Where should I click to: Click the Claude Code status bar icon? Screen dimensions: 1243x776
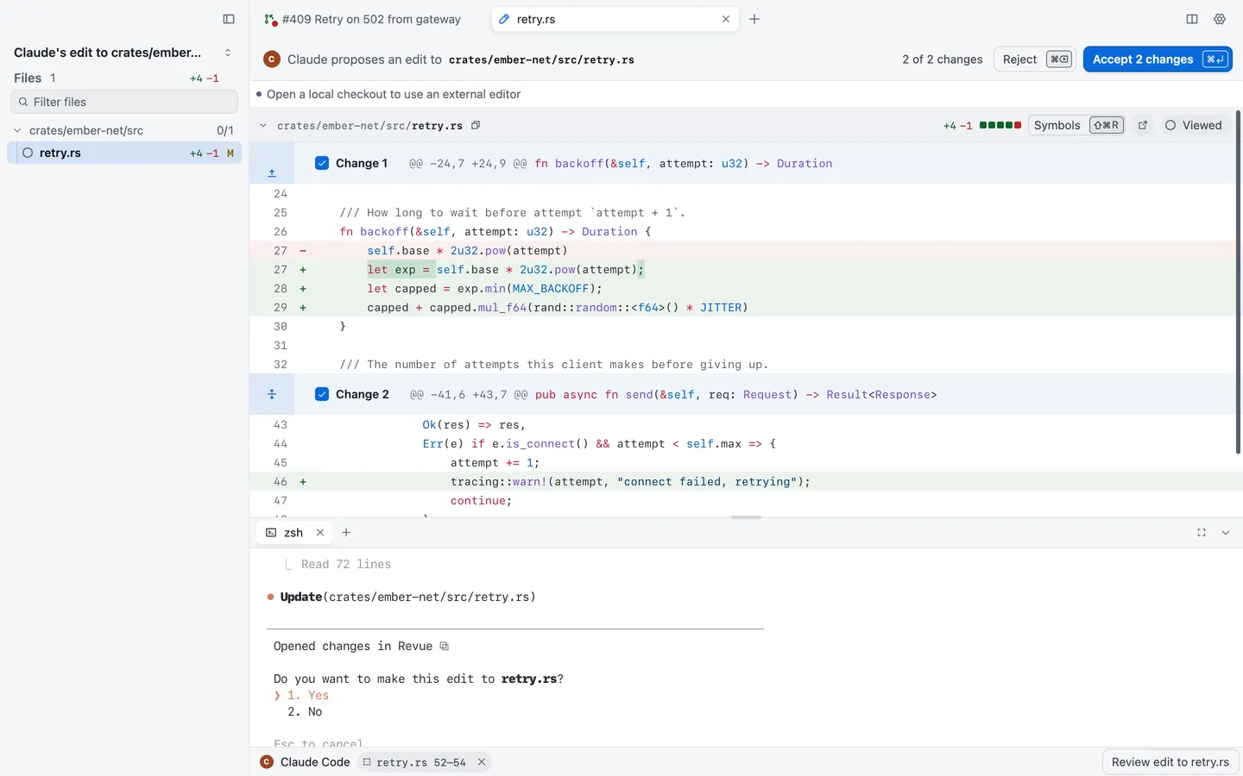tap(267, 761)
